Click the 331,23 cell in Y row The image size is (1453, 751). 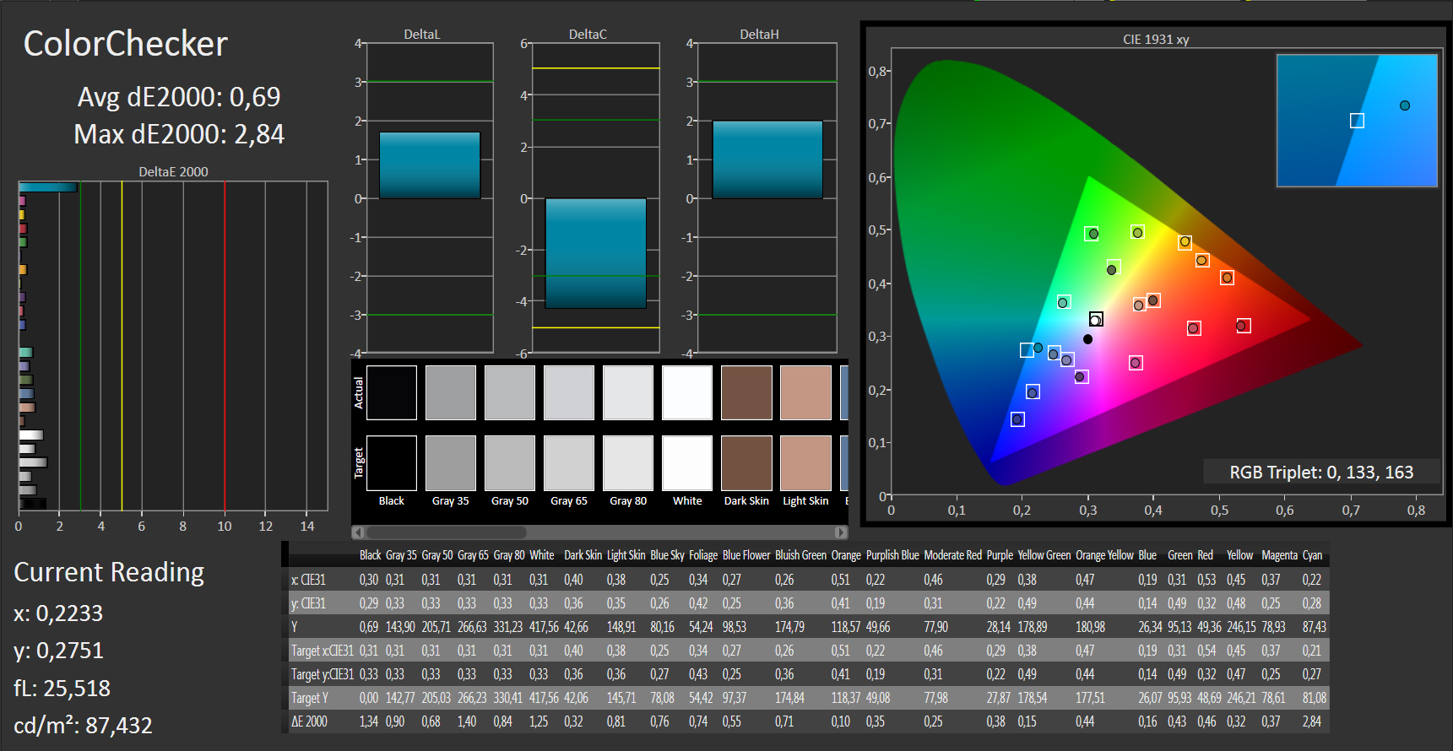tap(508, 627)
